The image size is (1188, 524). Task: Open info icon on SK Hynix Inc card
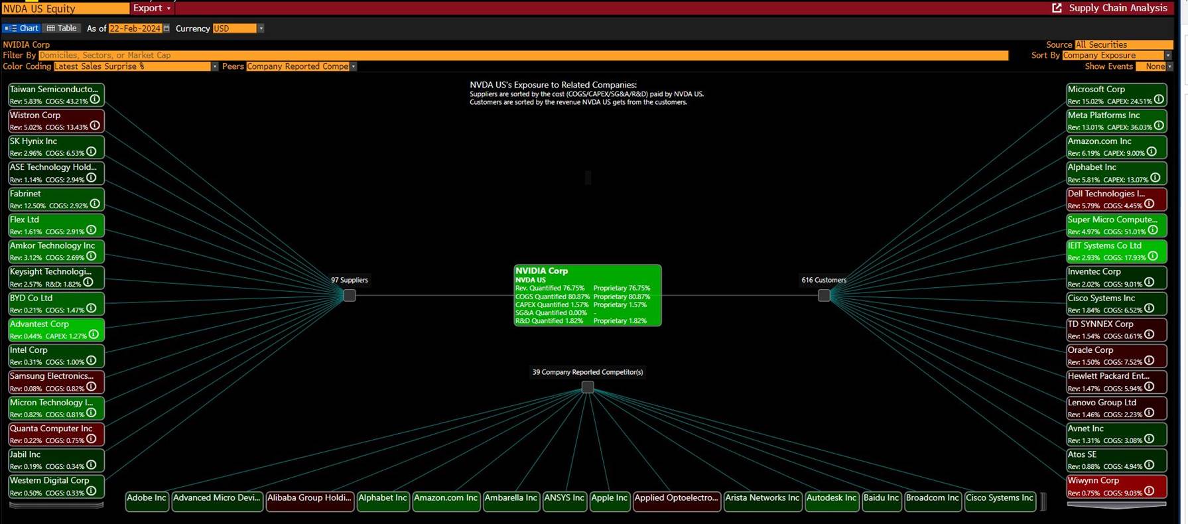(x=92, y=151)
